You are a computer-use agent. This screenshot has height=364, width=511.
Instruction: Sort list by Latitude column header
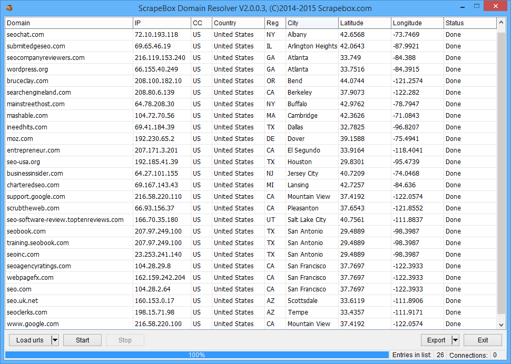point(365,23)
